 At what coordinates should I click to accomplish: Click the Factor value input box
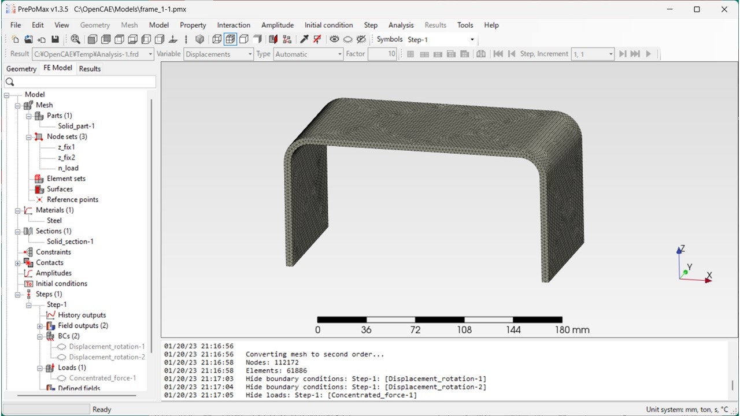tap(382, 54)
